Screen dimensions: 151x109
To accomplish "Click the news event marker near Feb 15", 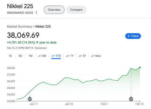I will pos(131,99).
